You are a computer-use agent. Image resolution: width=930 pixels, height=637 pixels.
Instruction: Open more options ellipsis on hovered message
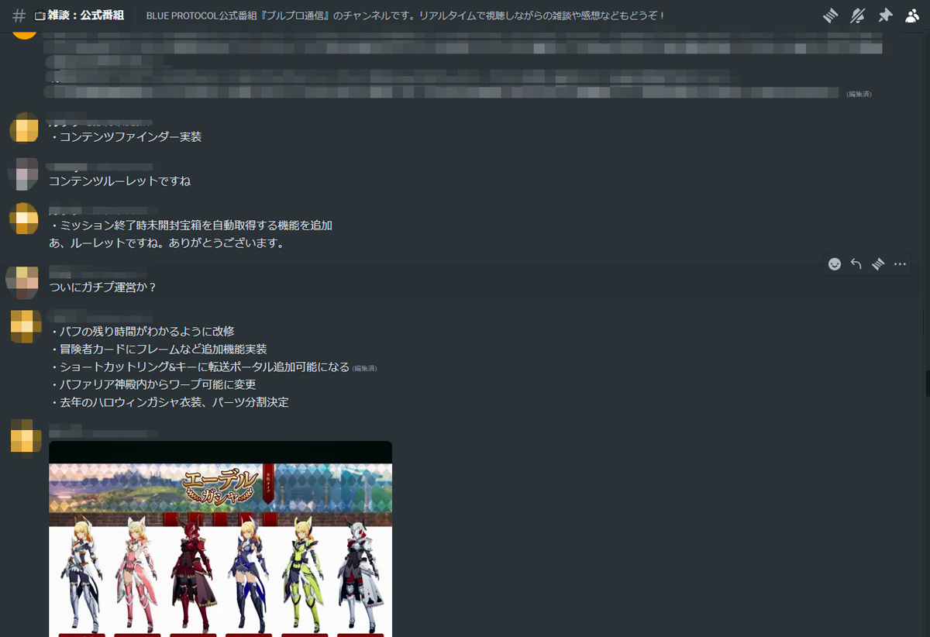[900, 264]
